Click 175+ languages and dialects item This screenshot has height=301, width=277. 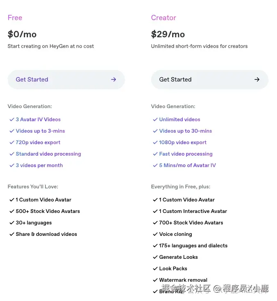193,246
